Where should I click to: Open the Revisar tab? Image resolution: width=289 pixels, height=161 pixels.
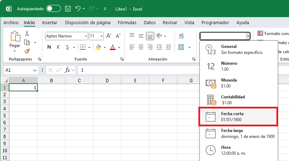[170, 22]
